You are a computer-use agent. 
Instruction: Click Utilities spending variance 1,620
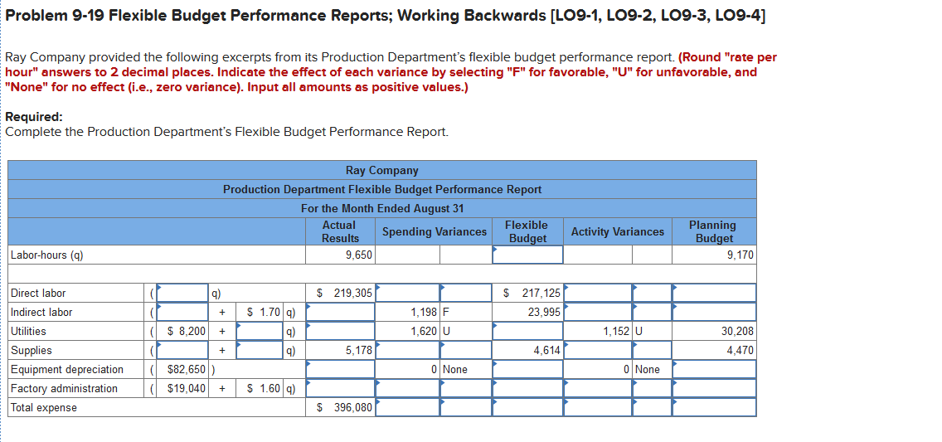coord(424,331)
